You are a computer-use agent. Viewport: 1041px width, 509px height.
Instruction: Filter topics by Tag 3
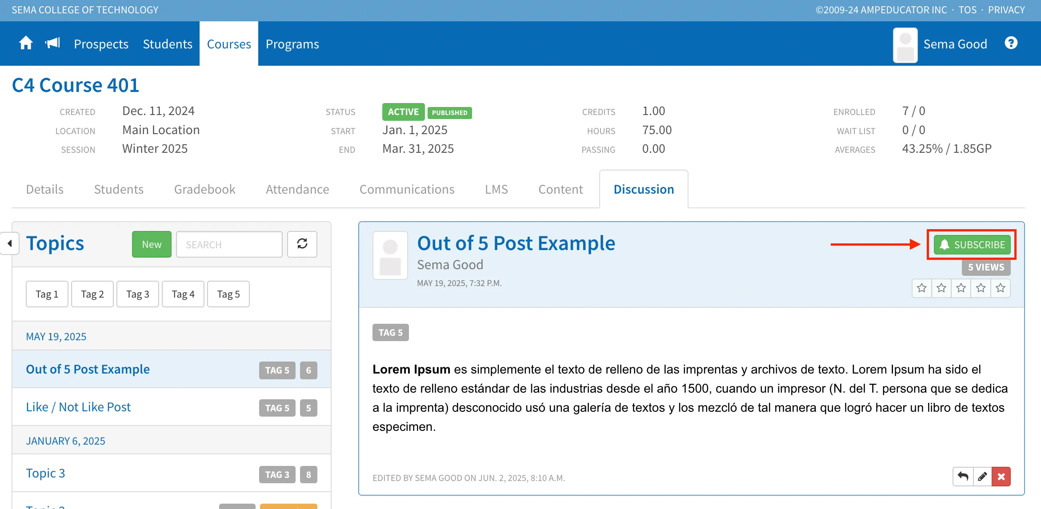[x=138, y=294]
